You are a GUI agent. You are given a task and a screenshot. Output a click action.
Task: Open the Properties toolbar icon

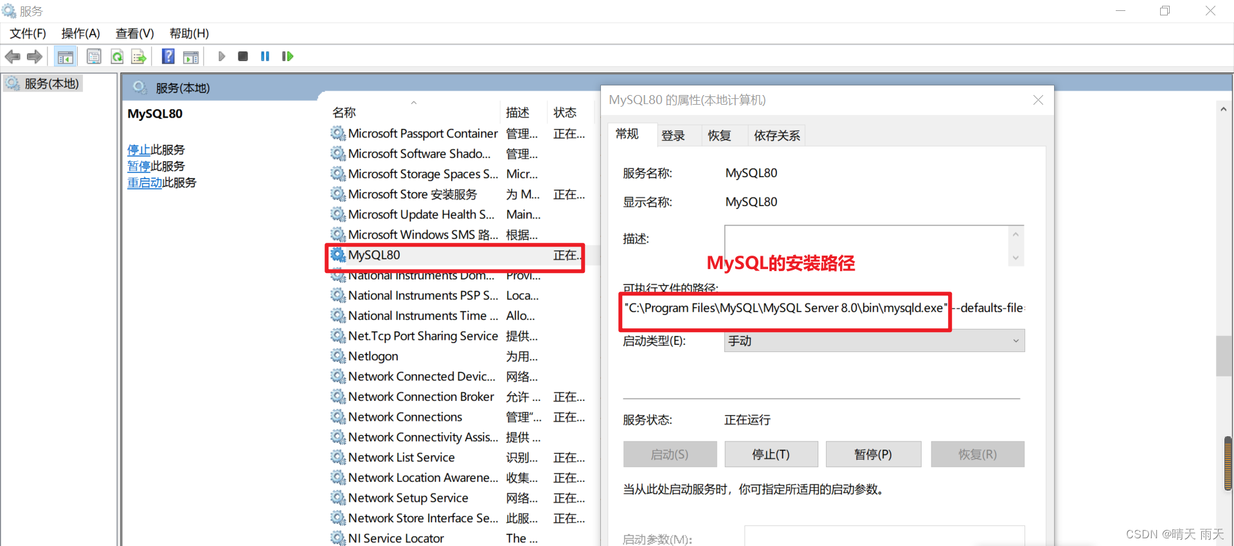94,57
